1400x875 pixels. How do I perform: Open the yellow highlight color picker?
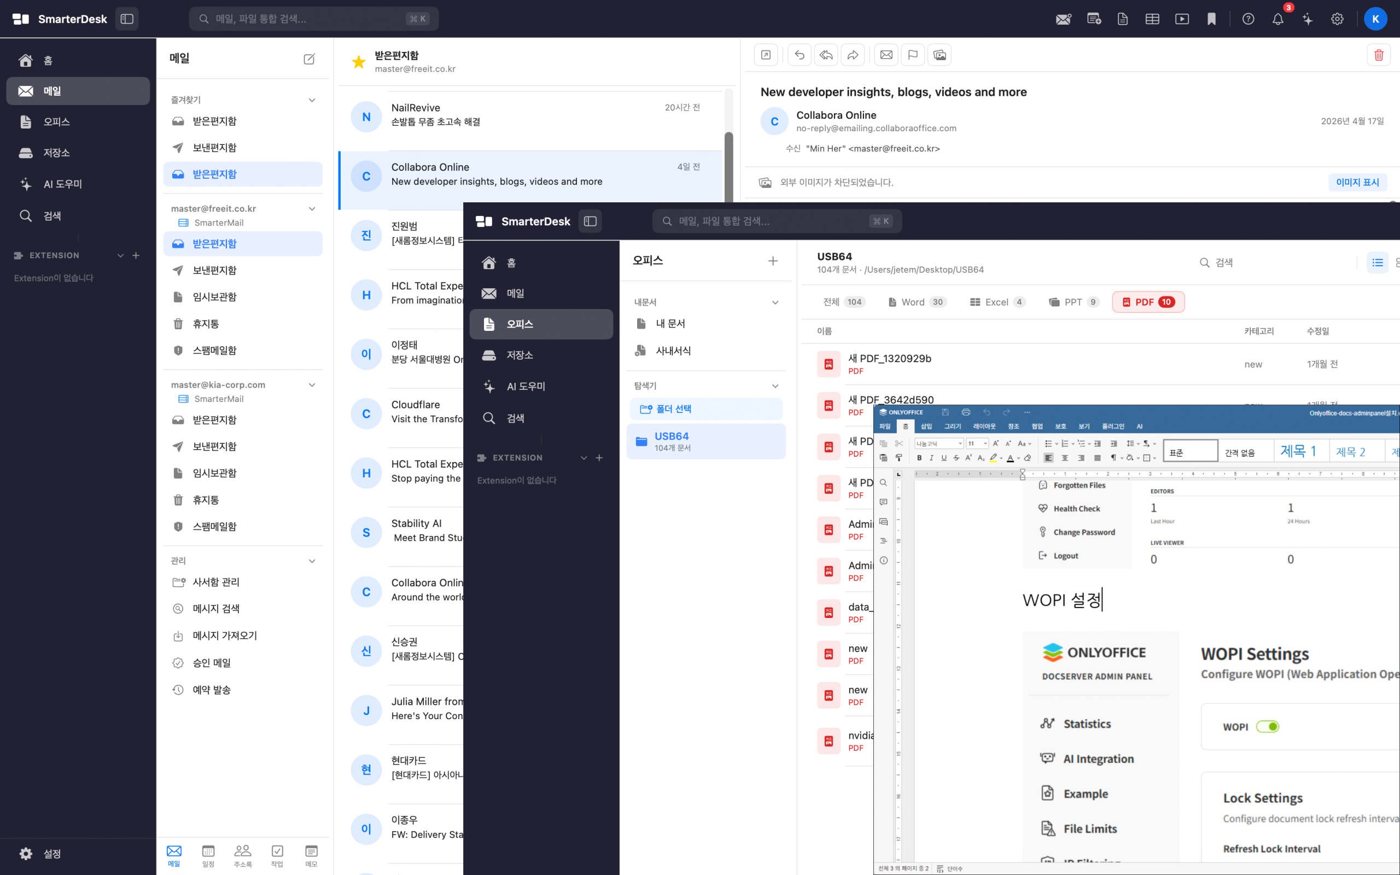point(1001,458)
